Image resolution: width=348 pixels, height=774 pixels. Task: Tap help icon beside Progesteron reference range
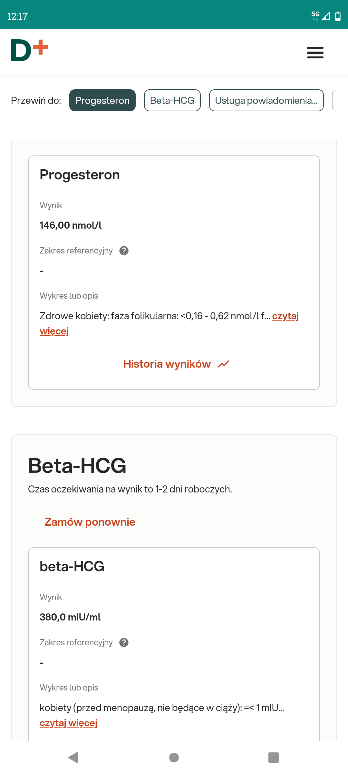point(124,251)
